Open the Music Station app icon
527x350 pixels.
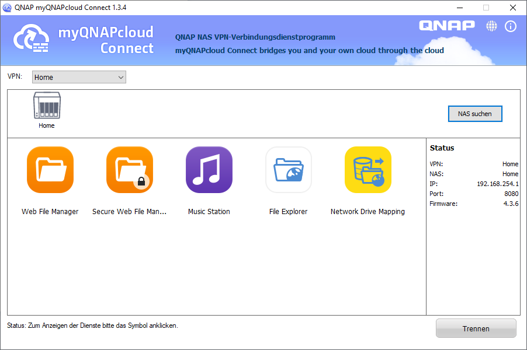click(x=209, y=170)
